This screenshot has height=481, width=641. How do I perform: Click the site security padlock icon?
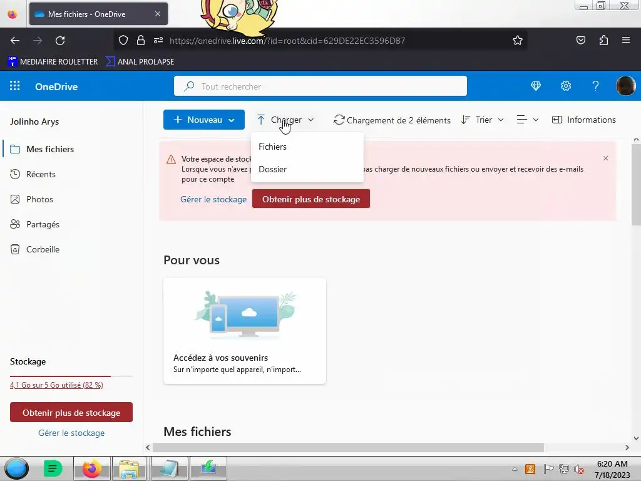click(141, 41)
